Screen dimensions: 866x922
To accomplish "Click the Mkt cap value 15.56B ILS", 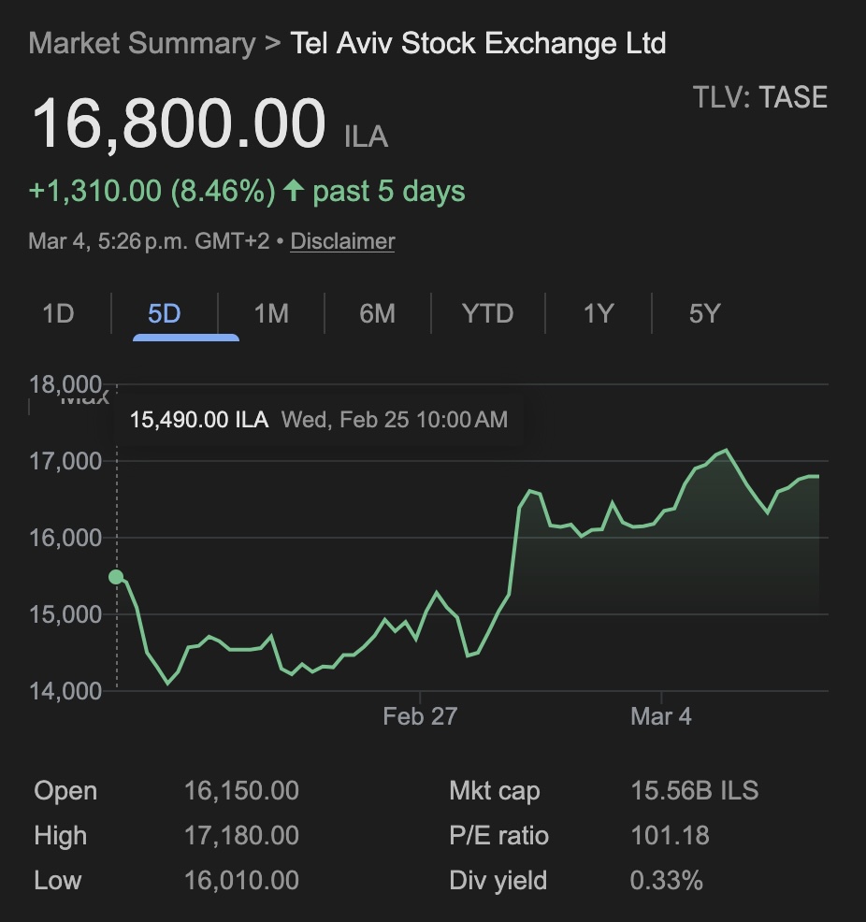I will pos(694,791).
